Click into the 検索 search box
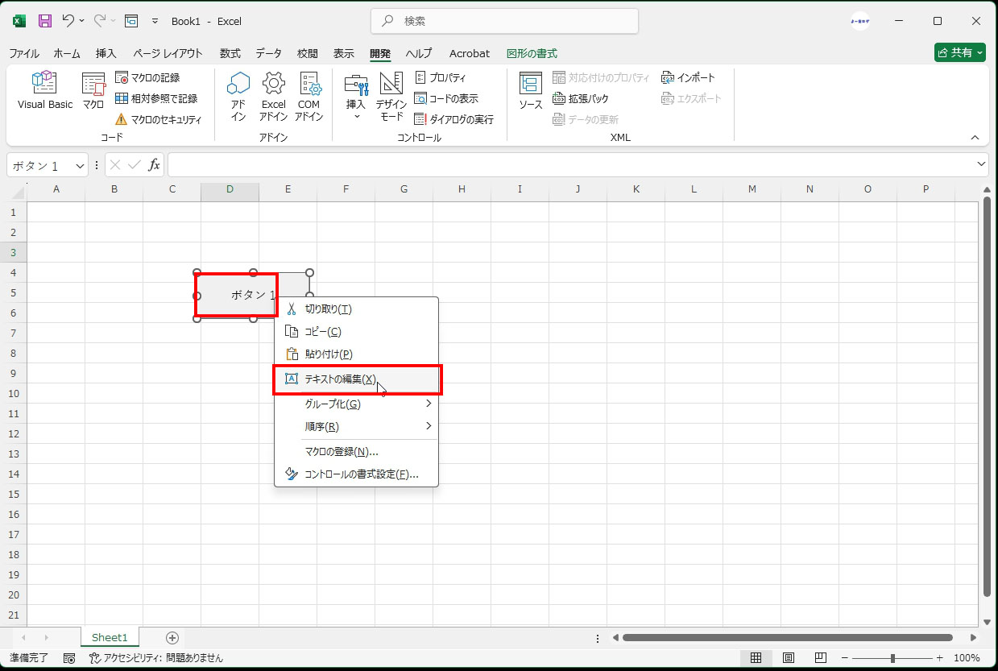Viewport: 998px width, 671px height. tap(505, 21)
